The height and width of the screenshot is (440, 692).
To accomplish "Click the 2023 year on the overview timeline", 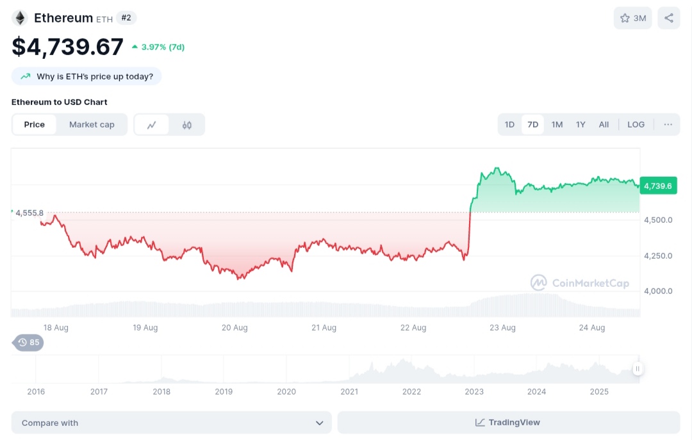I will [x=474, y=391].
